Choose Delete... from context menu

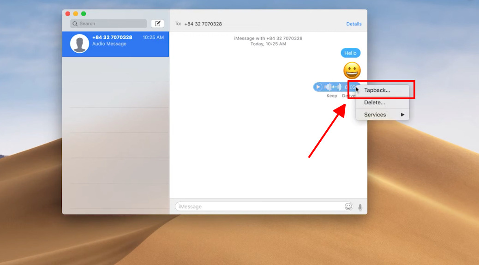(383, 102)
